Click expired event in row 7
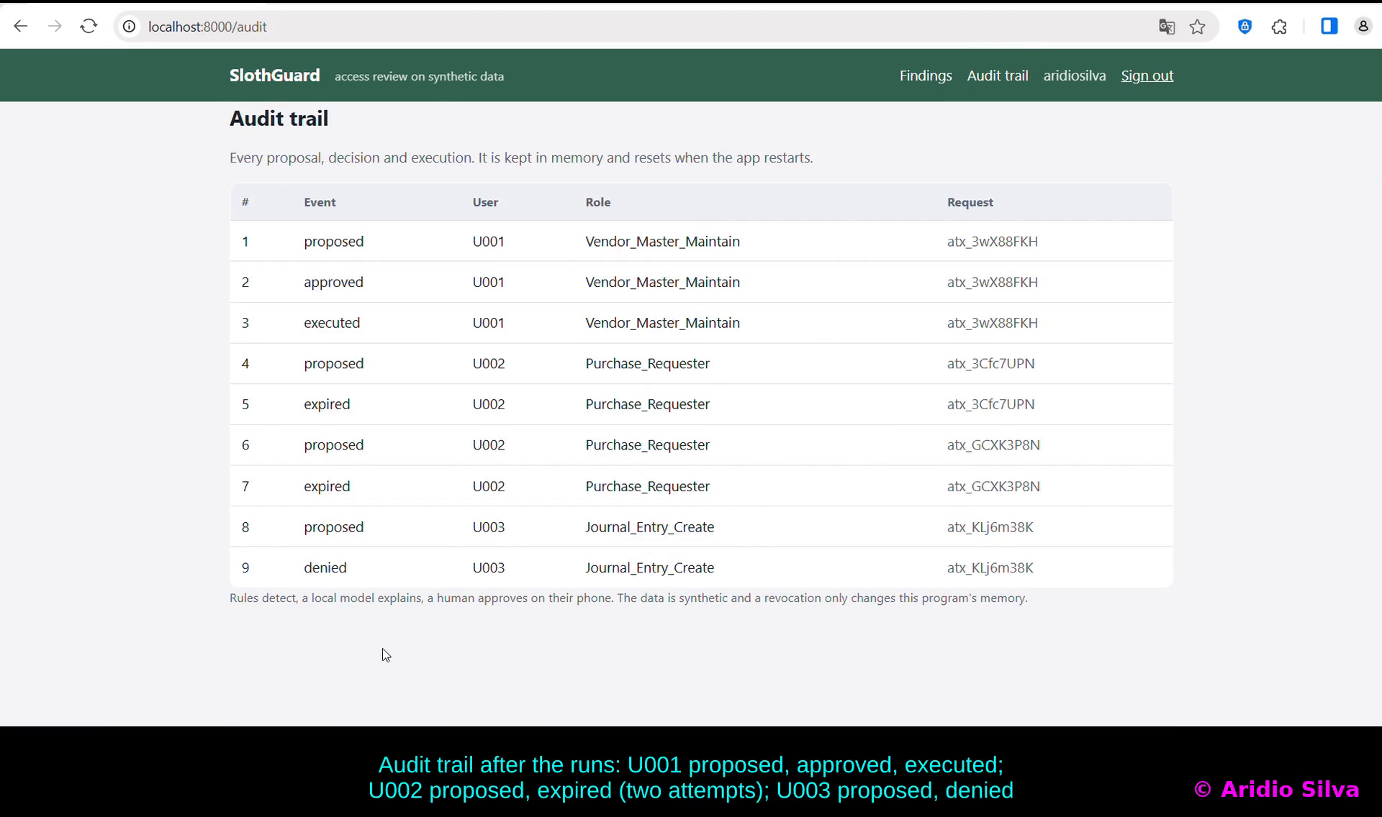The width and height of the screenshot is (1382, 817). (x=327, y=486)
